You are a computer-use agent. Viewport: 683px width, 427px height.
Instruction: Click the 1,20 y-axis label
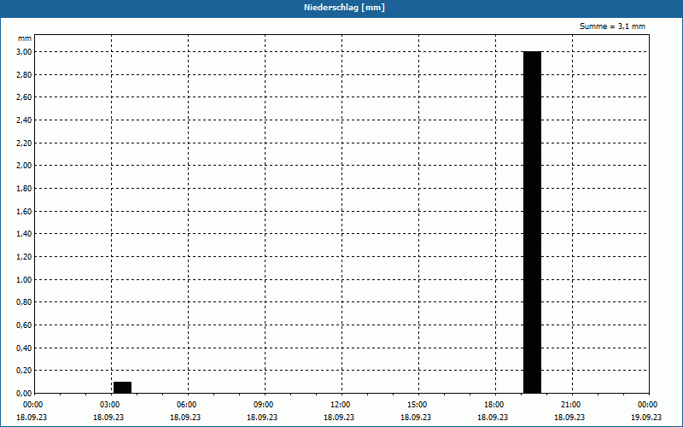pyautogui.click(x=24, y=257)
